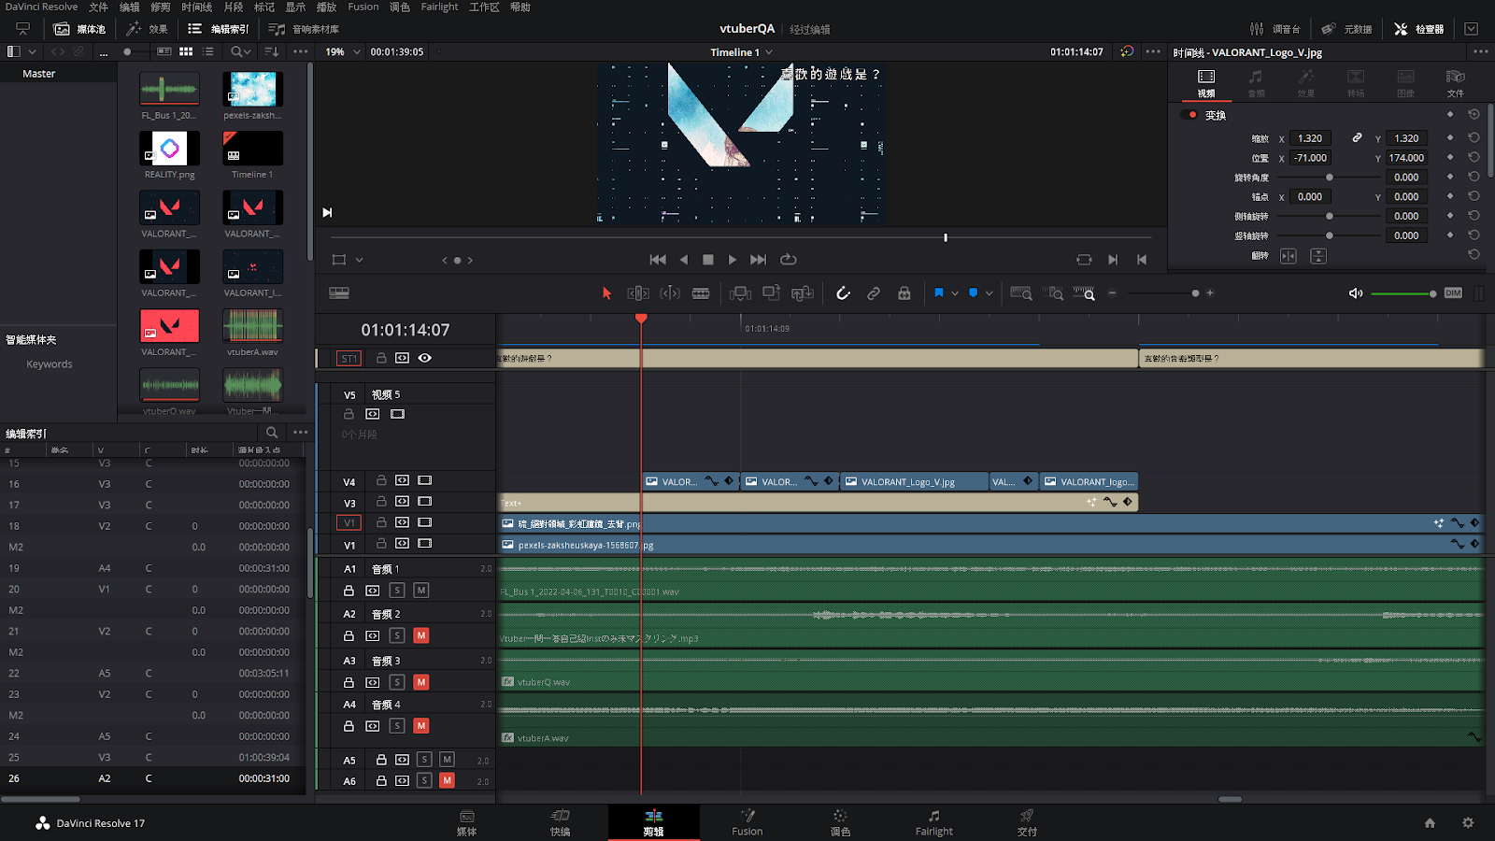Add a blue marker to timeline
Image resolution: width=1495 pixels, height=841 pixels.
tap(973, 293)
